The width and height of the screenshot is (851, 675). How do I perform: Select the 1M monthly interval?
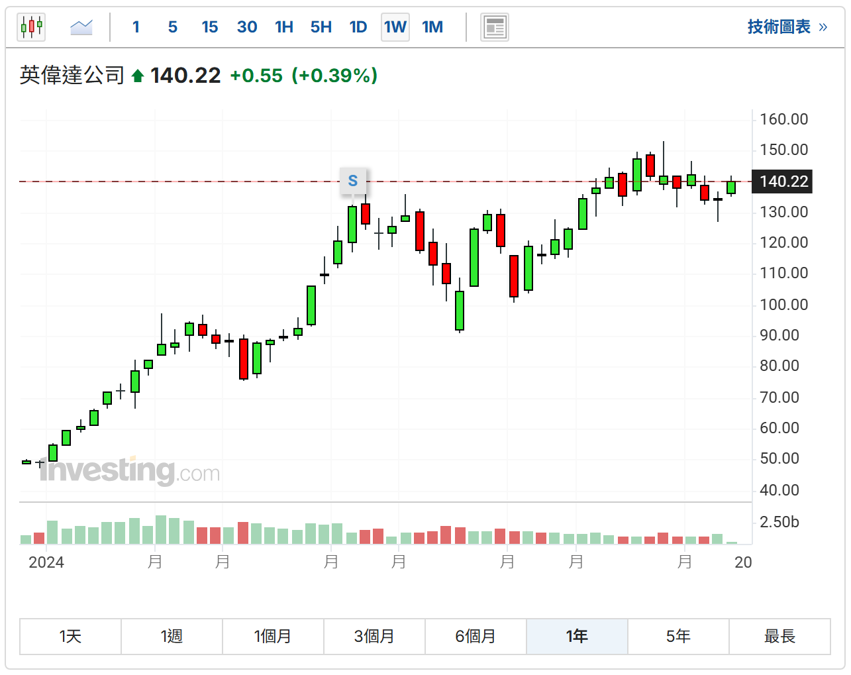pyautogui.click(x=432, y=27)
